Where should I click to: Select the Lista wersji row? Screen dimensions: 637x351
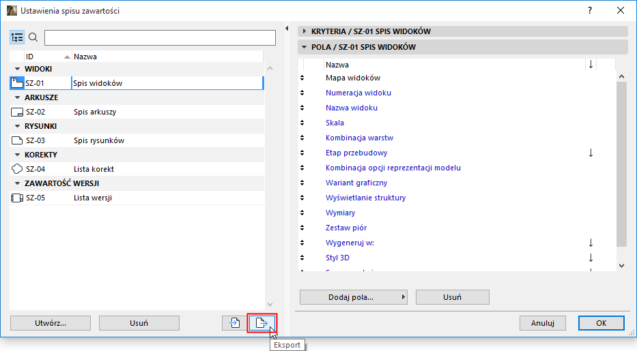(x=137, y=198)
